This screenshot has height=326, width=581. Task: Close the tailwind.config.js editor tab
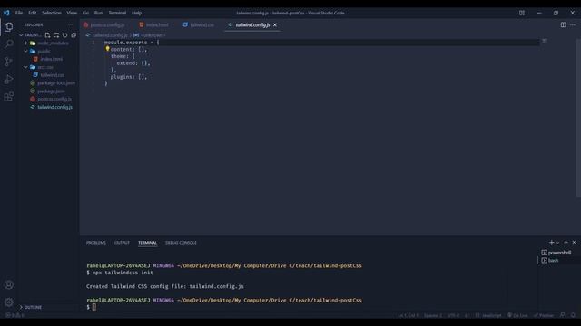coord(275,24)
